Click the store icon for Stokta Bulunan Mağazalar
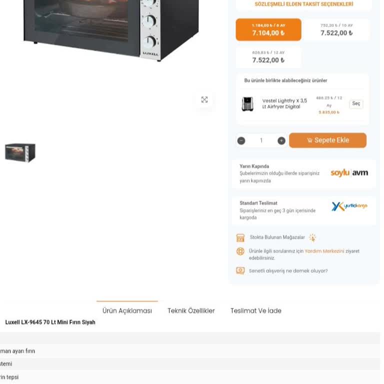This screenshot has height=384, width=384. point(240,237)
